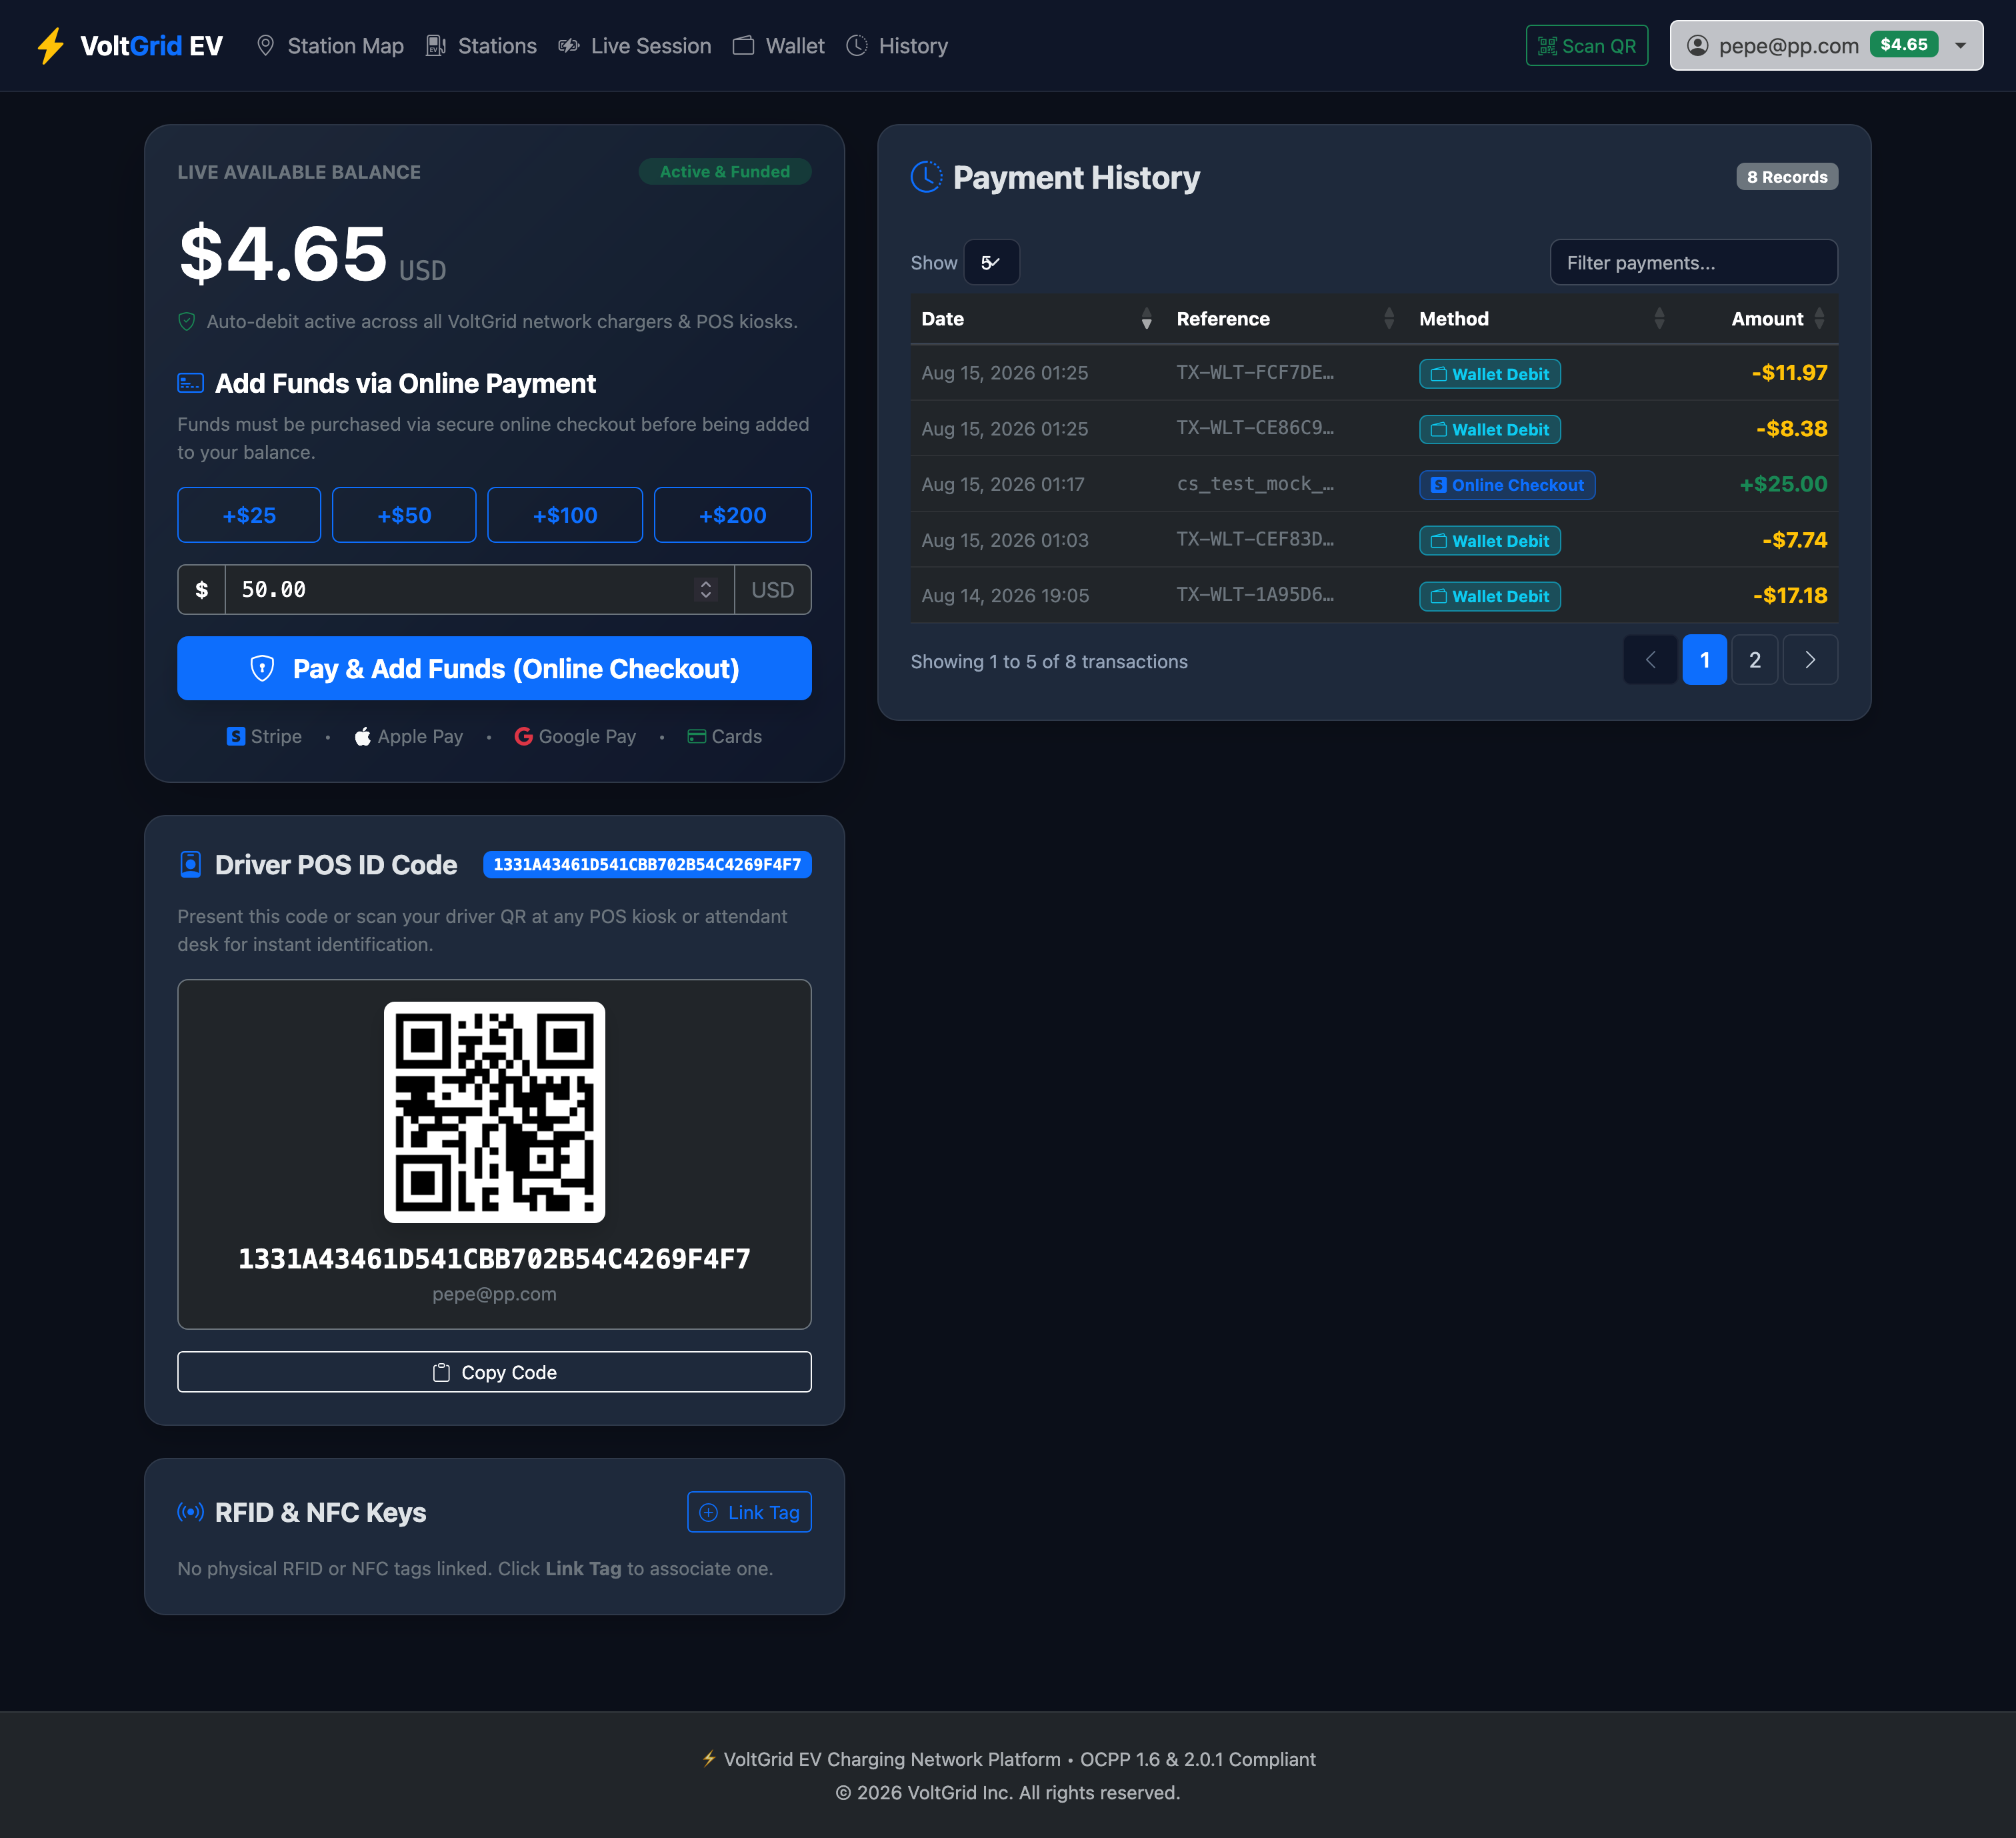Click the card icon beside Add Funds heading

tap(190, 383)
